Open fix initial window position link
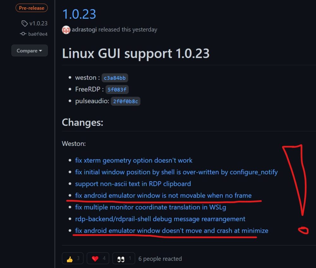 coord(176,172)
